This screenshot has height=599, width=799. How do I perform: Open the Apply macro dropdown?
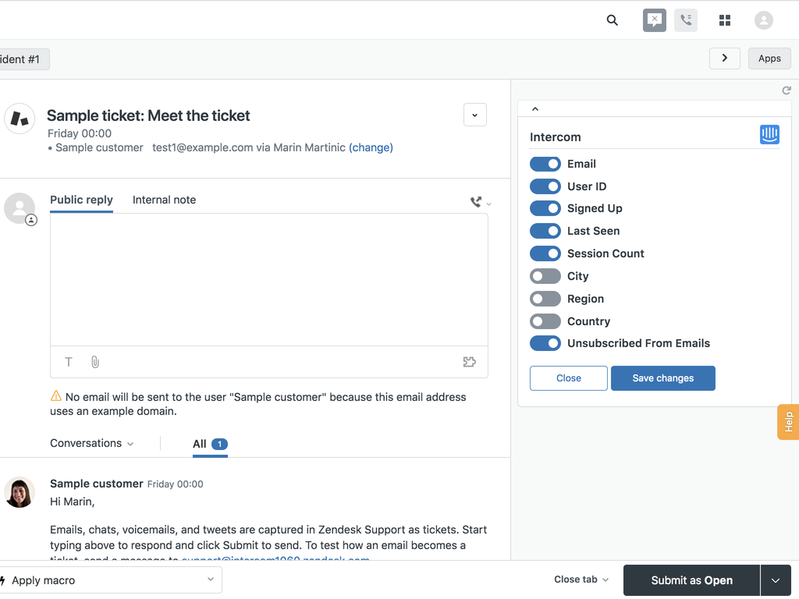pyautogui.click(x=109, y=580)
